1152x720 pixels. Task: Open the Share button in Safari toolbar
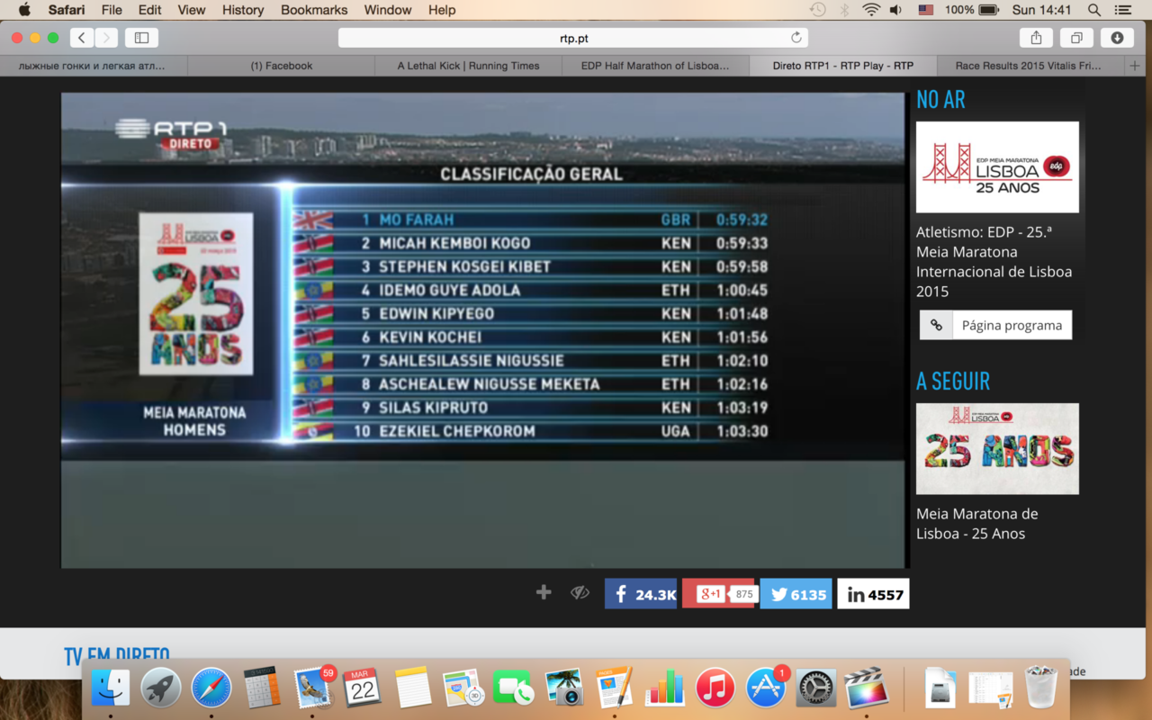tap(1036, 38)
